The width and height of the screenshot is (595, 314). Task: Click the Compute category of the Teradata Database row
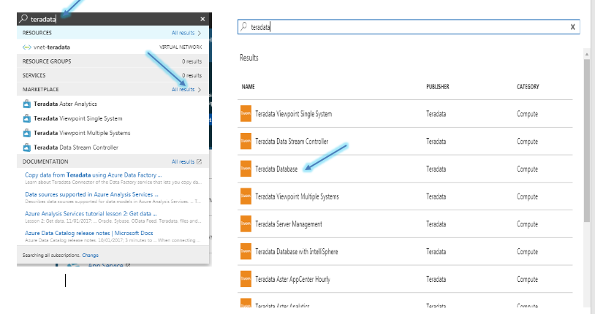[x=527, y=169]
